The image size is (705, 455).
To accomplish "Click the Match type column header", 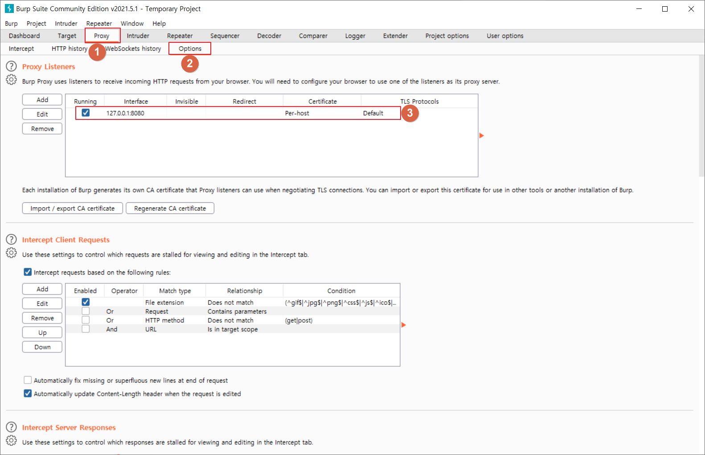I will tap(175, 291).
